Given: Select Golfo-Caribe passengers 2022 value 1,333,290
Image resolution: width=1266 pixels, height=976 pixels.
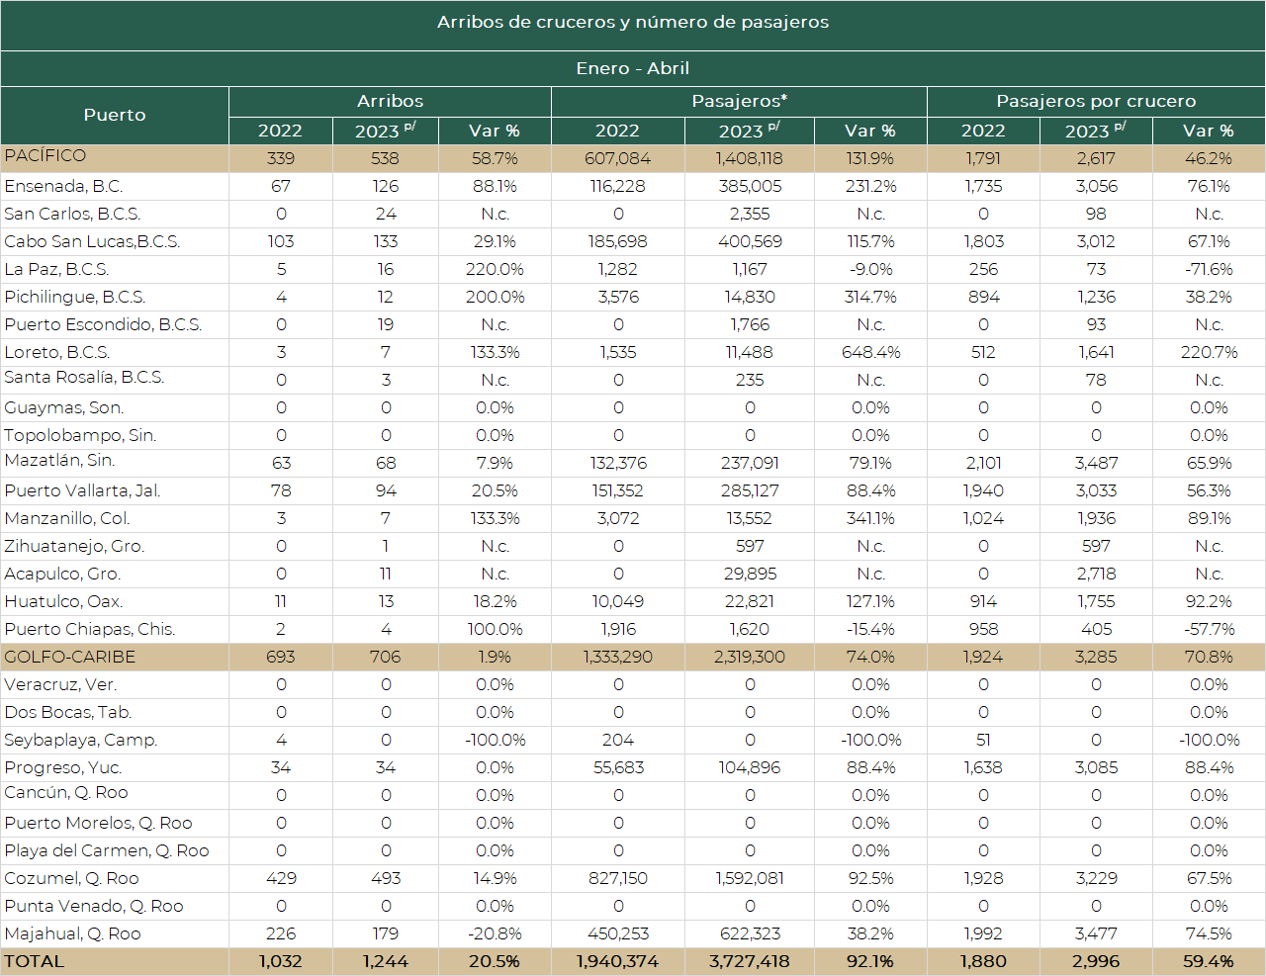Looking at the screenshot, I should coord(618,657).
